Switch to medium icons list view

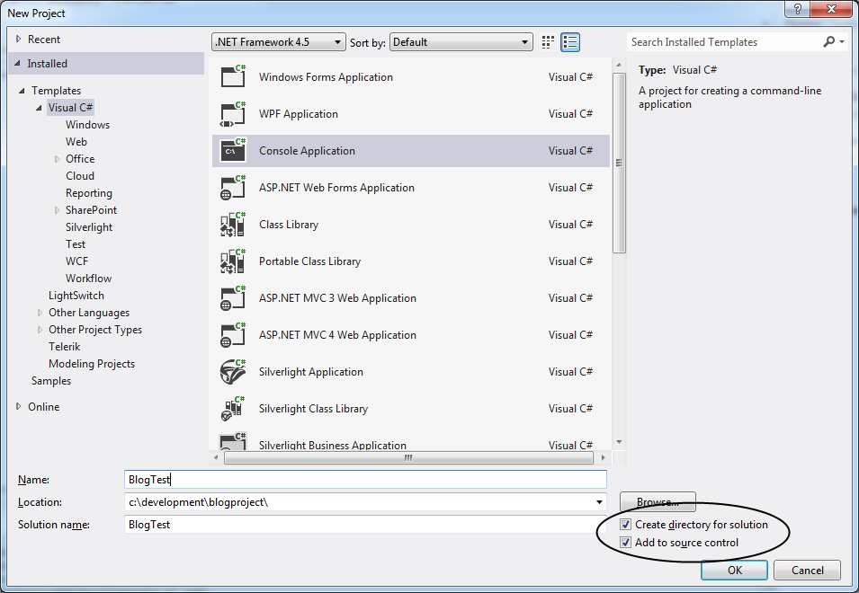(570, 42)
